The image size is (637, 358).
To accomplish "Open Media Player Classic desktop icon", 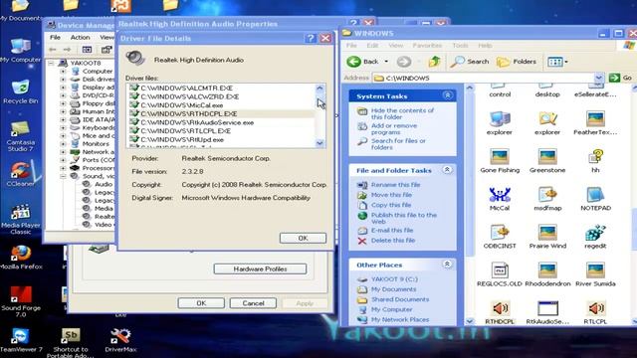I will coord(20,220).
